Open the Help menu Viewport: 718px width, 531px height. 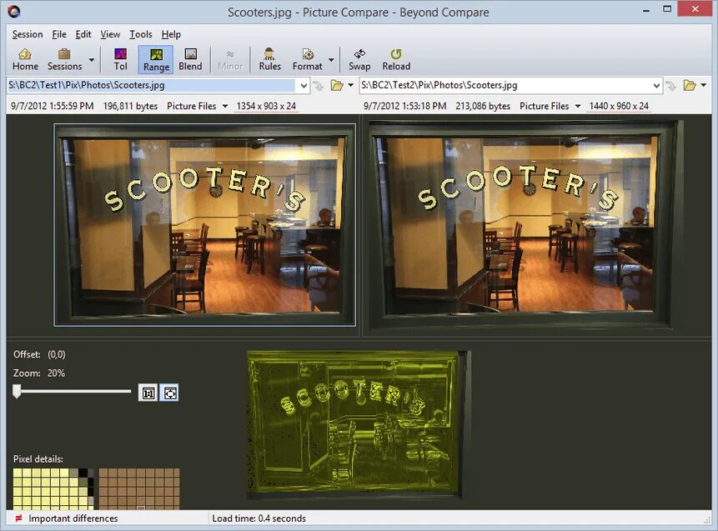[171, 34]
